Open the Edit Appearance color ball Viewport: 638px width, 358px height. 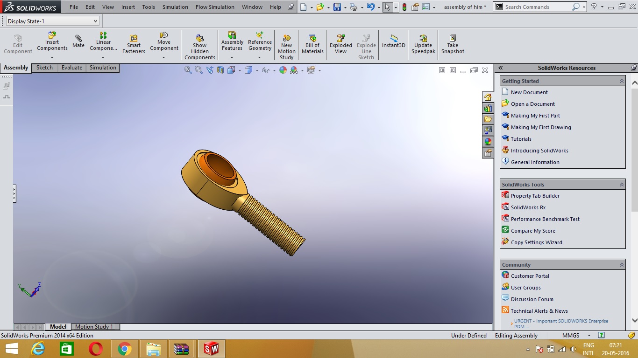click(283, 70)
